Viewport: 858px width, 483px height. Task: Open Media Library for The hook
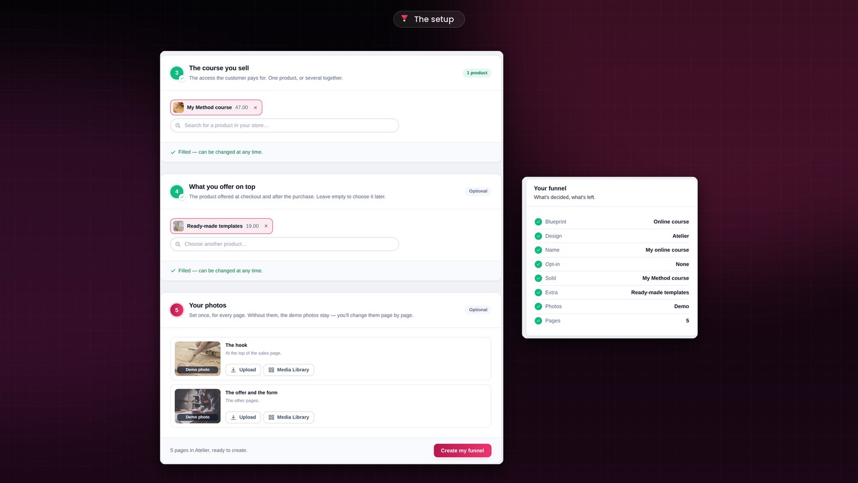(x=289, y=370)
